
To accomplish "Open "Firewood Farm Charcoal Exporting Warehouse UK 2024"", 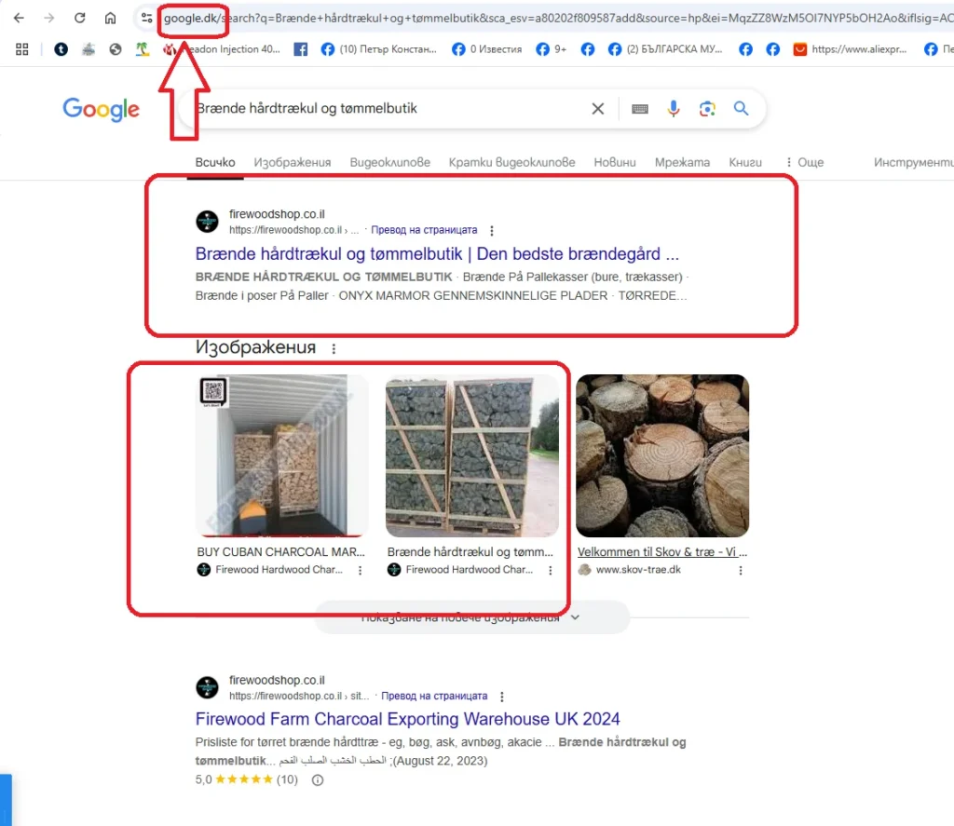I will click(408, 719).
